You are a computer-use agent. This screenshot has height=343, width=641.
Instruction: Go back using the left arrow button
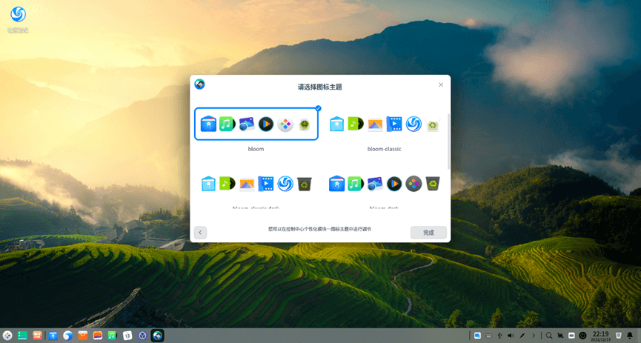click(x=200, y=233)
